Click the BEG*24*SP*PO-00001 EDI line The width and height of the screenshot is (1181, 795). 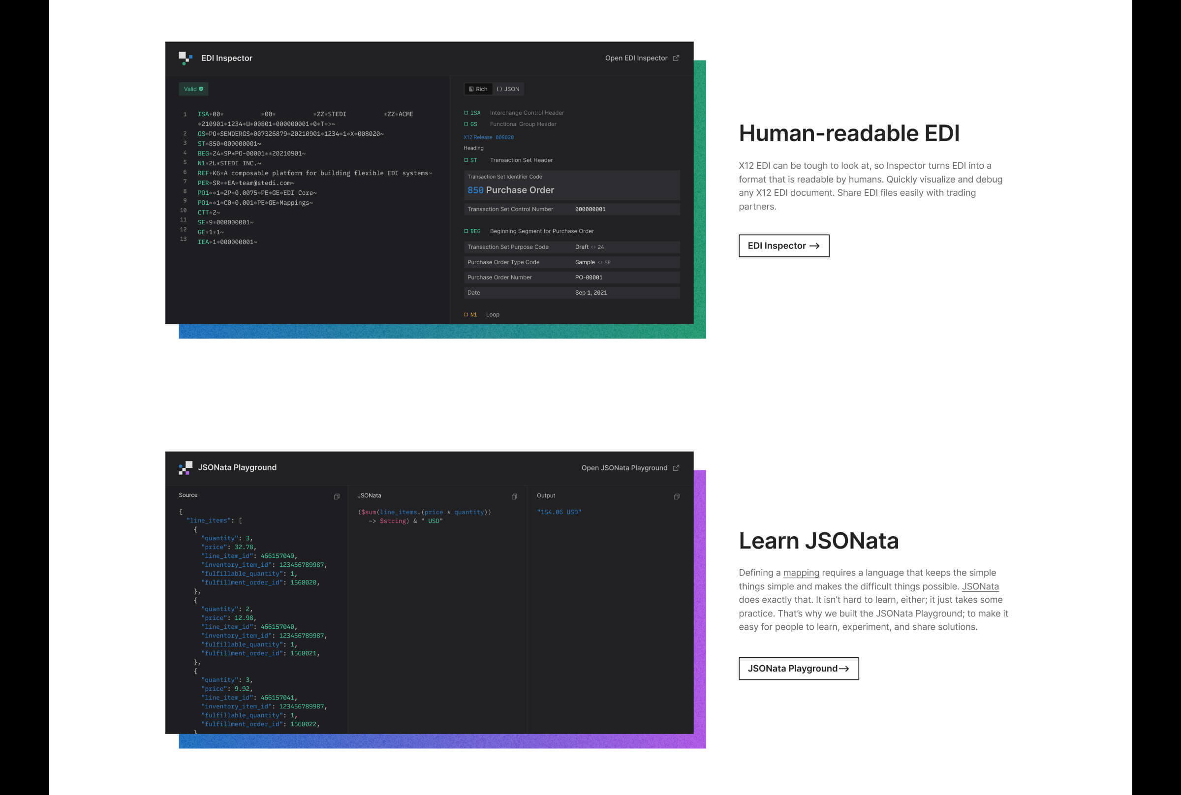point(251,153)
